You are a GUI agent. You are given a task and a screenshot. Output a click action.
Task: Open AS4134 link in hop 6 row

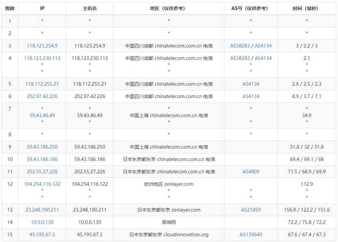251,96
